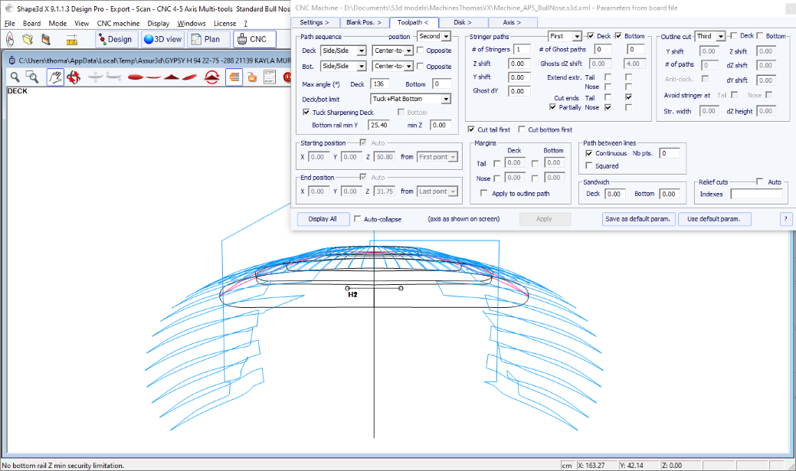Open the Outline cut order dropdown
796x471 pixels.
tap(720, 36)
